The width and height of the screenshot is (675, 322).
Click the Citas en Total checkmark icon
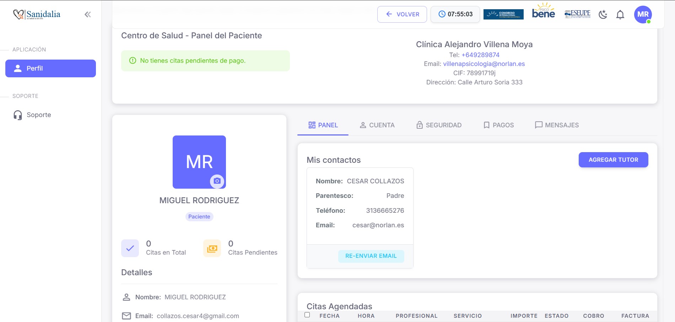[x=130, y=248]
